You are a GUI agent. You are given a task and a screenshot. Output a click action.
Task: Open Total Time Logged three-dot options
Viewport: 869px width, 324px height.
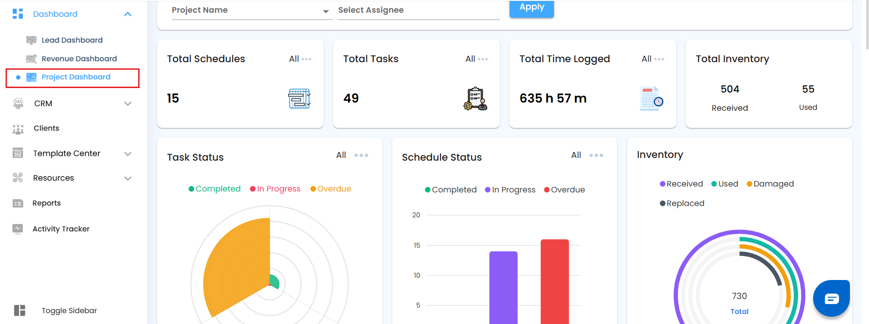pyautogui.click(x=659, y=59)
